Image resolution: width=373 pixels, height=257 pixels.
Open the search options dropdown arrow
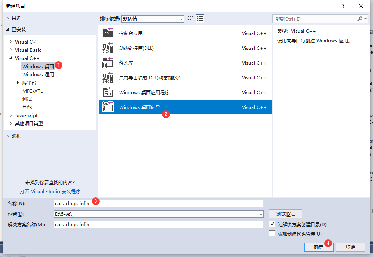pyautogui.click(x=366, y=19)
